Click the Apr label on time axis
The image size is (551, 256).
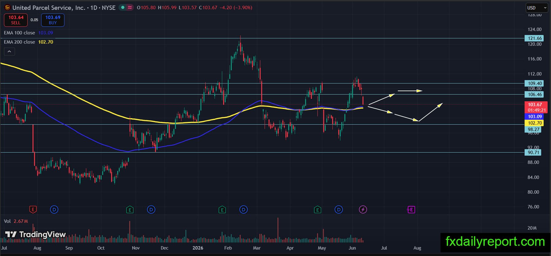(290, 248)
